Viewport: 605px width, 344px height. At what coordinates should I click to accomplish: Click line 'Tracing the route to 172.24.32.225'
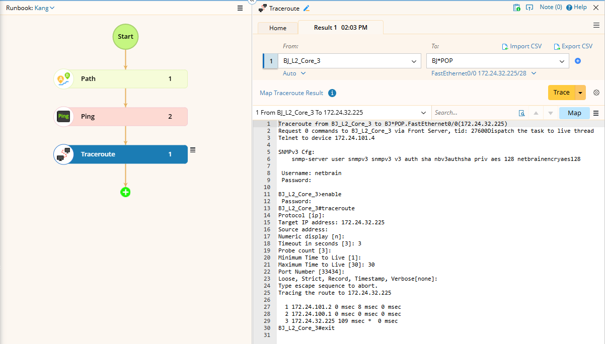335,293
